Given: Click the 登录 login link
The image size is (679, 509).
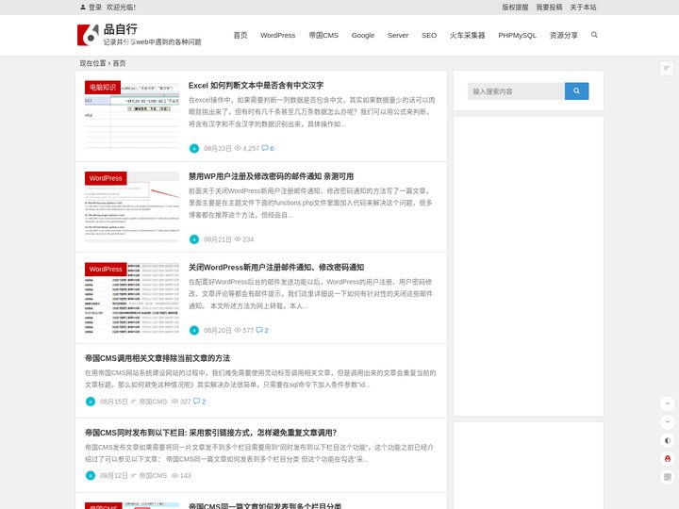Looking at the screenshot, I should (95, 7).
